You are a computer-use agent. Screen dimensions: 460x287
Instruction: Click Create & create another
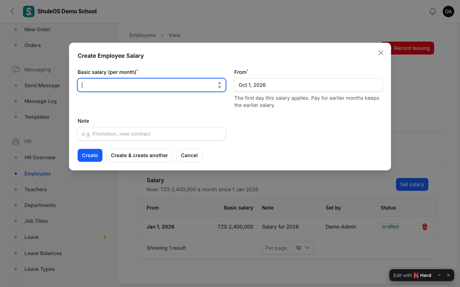(139, 155)
